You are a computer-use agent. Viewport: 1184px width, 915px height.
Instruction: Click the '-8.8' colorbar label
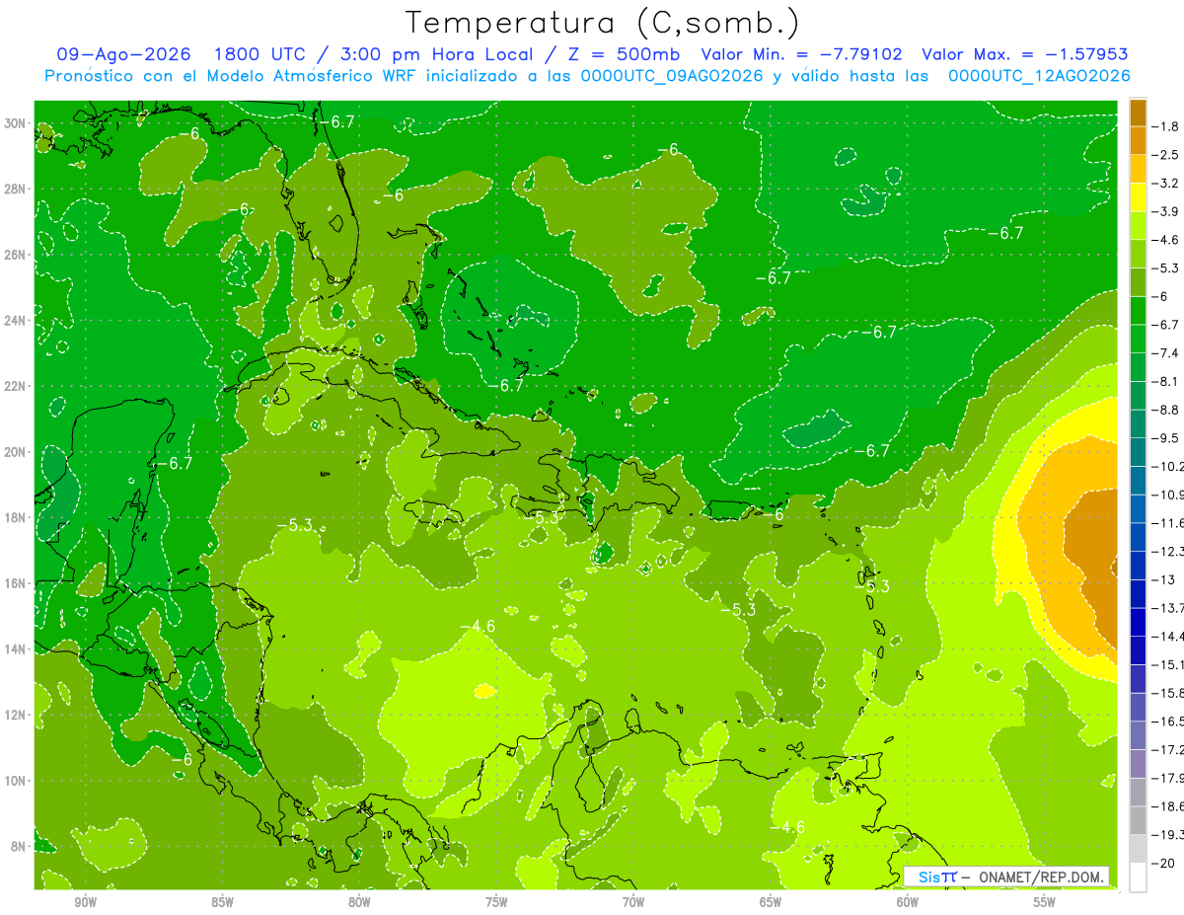1167,411
